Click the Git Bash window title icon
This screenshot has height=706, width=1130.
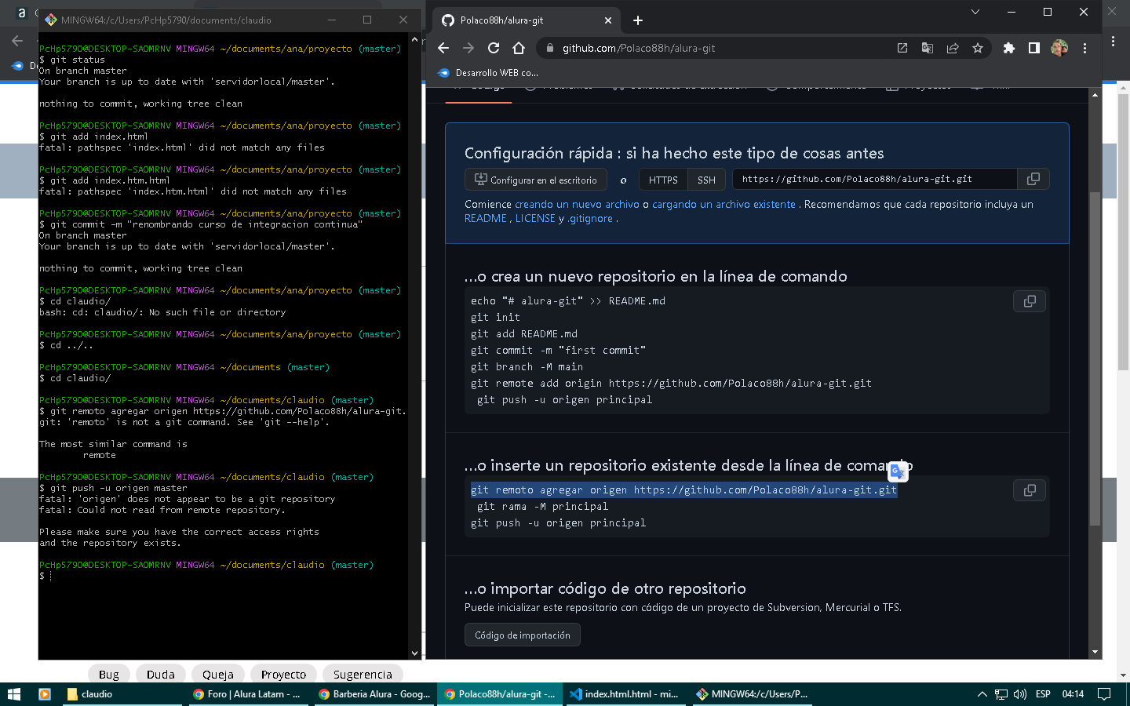[51, 20]
